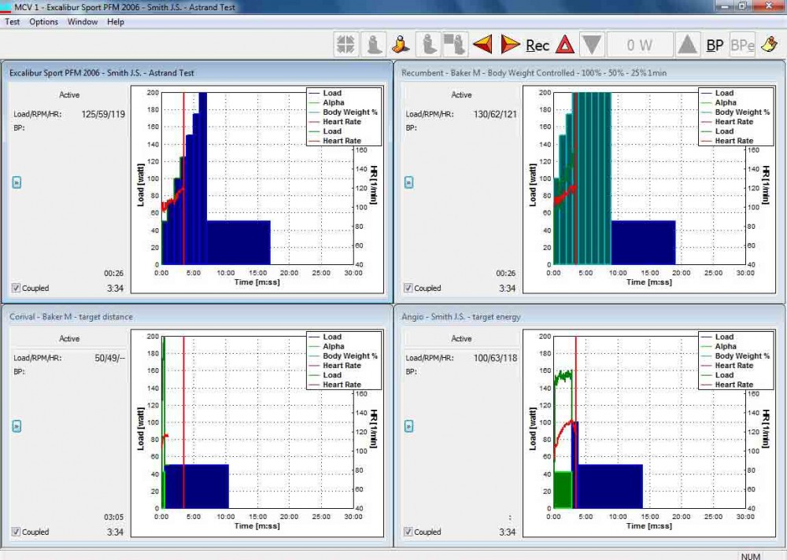Open the Test menu

pos(13,22)
